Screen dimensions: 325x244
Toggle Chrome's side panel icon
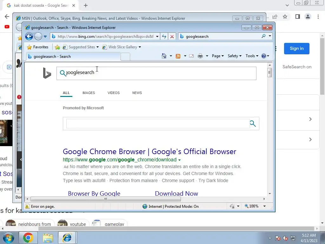coord(298,17)
